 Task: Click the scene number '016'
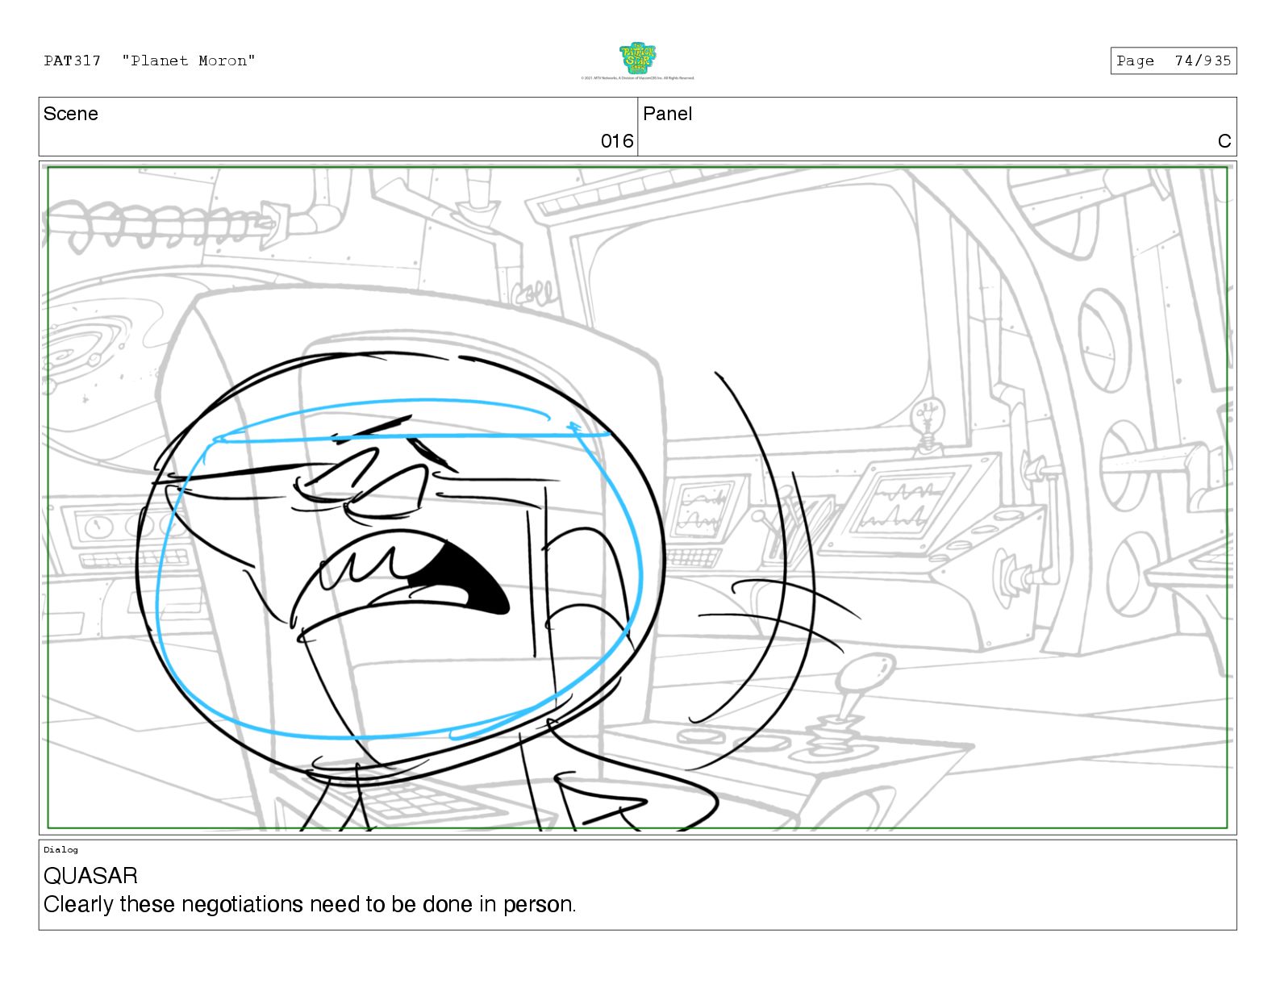(x=617, y=141)
